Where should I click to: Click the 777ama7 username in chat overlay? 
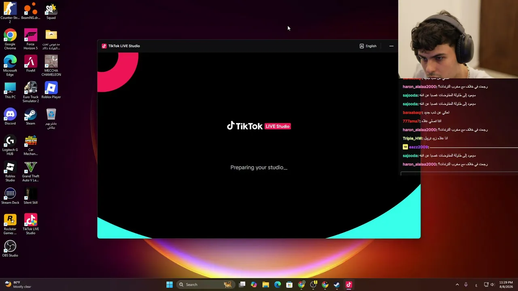(x=411, y=121)
